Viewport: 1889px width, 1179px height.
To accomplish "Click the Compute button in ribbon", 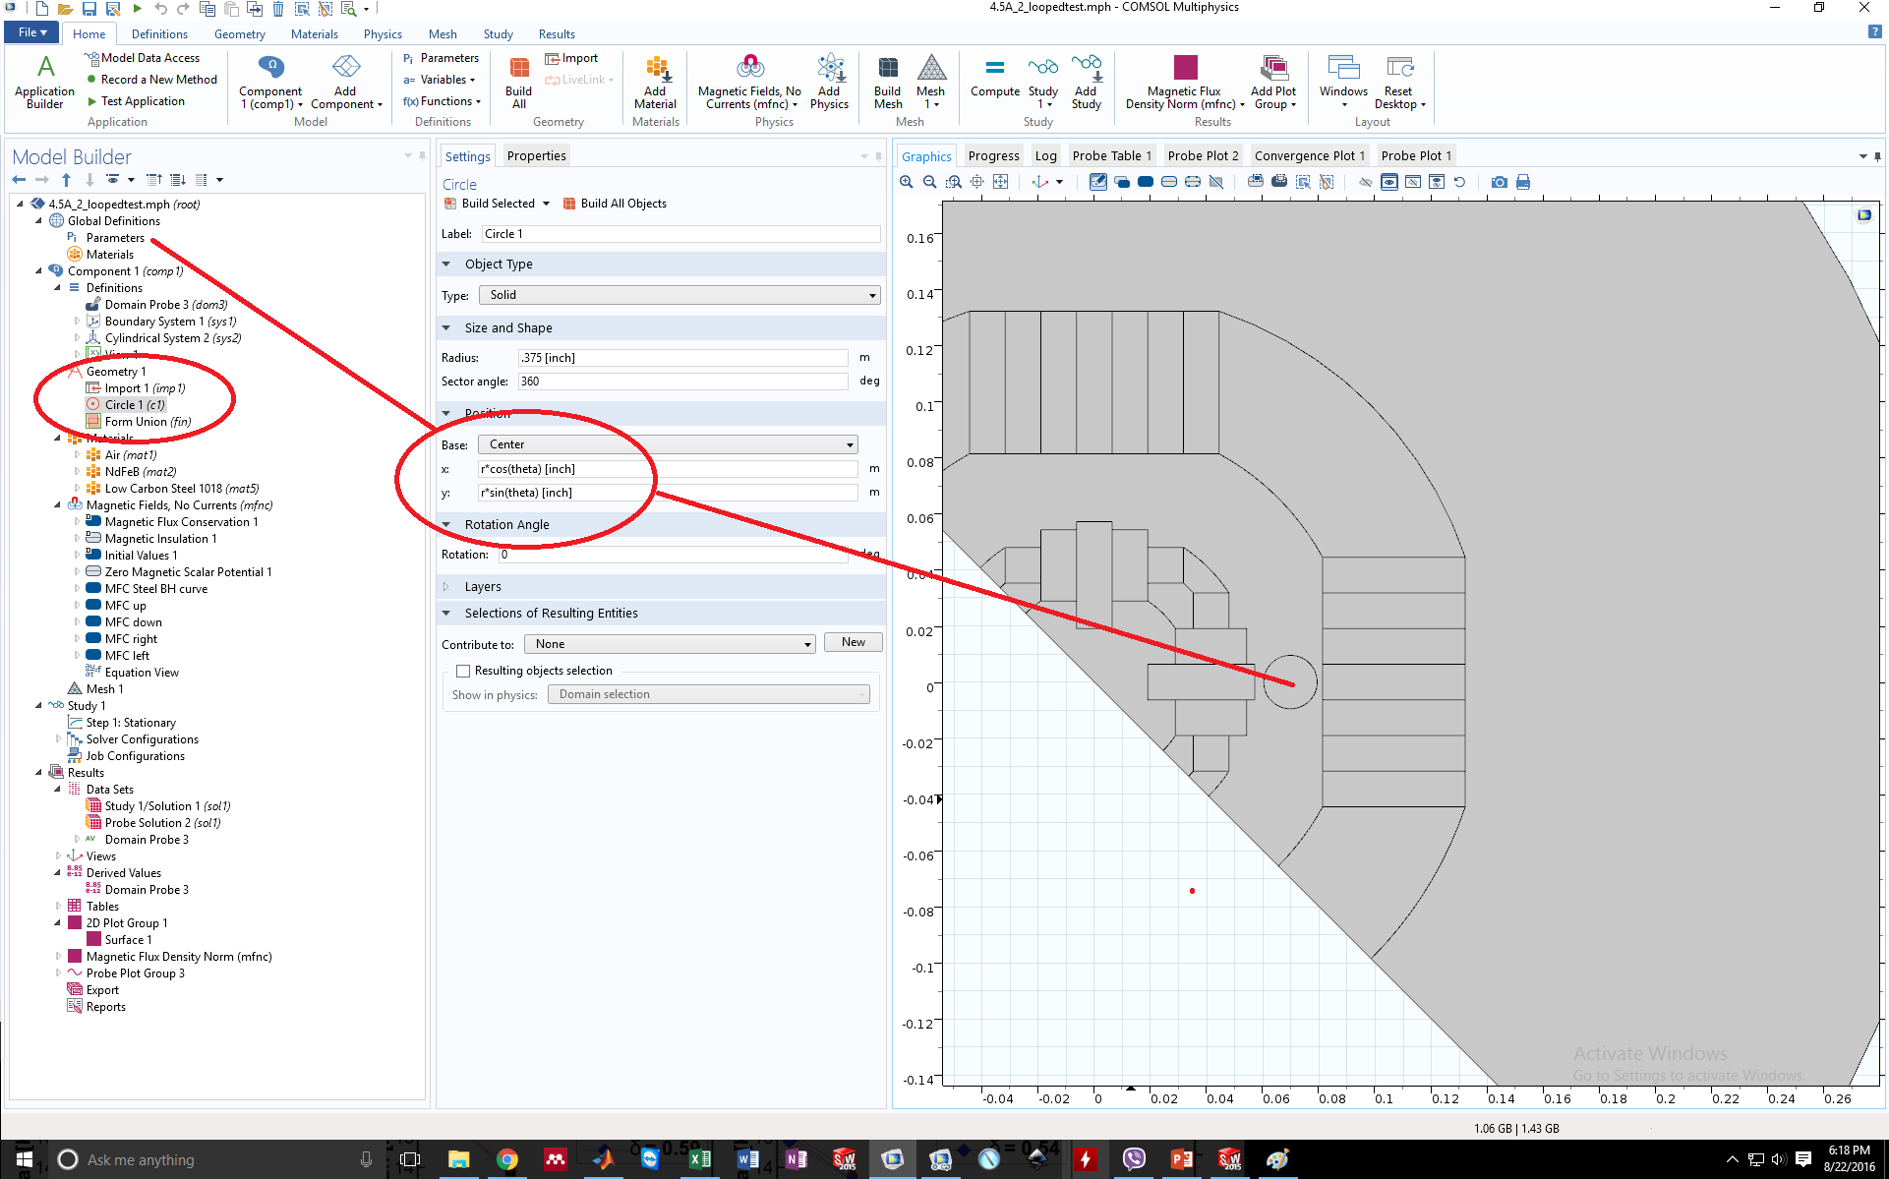I will tap(994, 79).
